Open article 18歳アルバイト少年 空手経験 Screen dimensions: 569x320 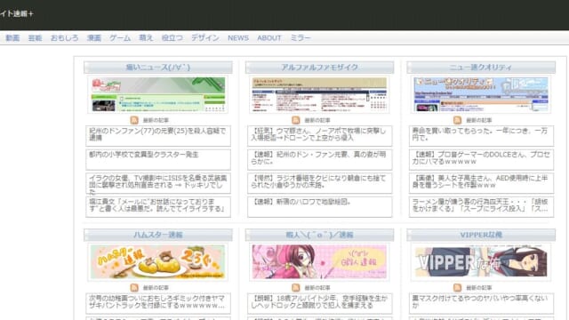[320, 304]
